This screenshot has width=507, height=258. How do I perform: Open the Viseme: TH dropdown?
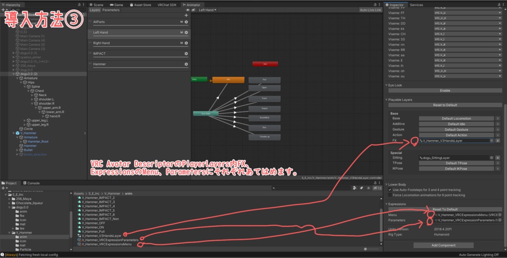pos(467,18)
